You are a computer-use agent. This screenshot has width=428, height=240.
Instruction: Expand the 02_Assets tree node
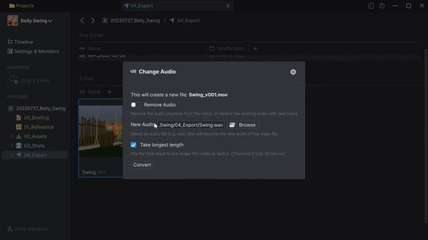[x=12, y=136]
